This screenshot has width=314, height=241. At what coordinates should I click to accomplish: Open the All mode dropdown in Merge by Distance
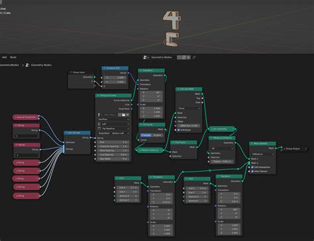point(222,149)
